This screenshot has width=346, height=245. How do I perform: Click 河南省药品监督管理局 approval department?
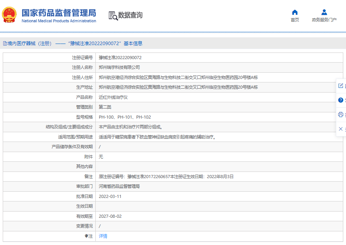click(x=119, y=186)
